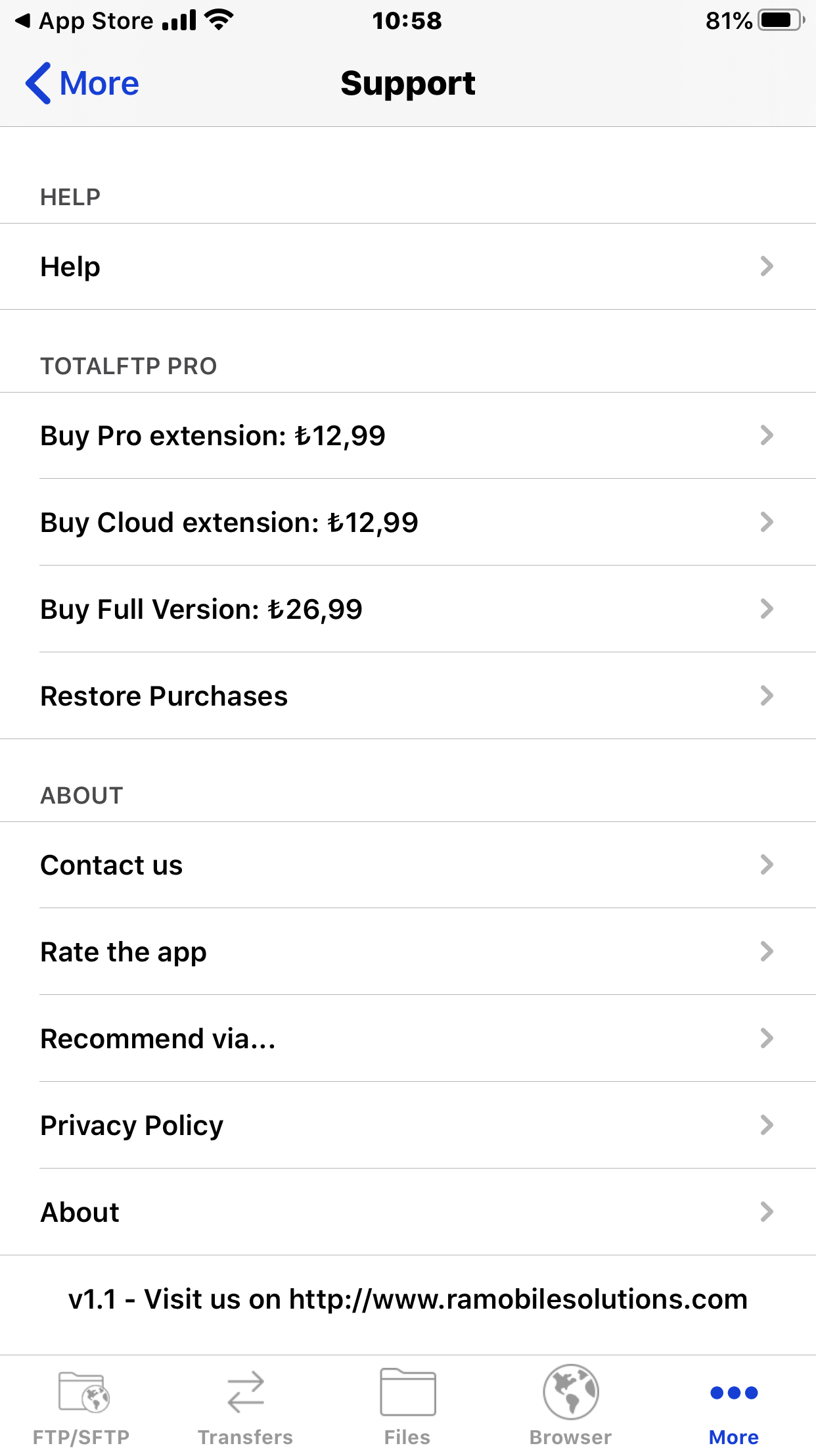Tap the battery indicator icon

[781, 20]
